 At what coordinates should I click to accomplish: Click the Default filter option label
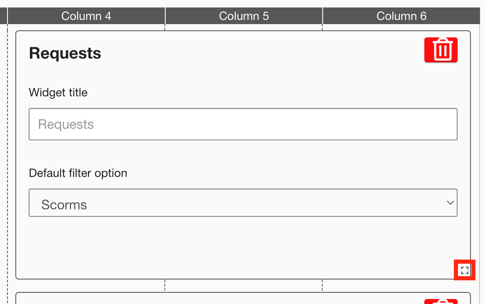tap(78, 173)
